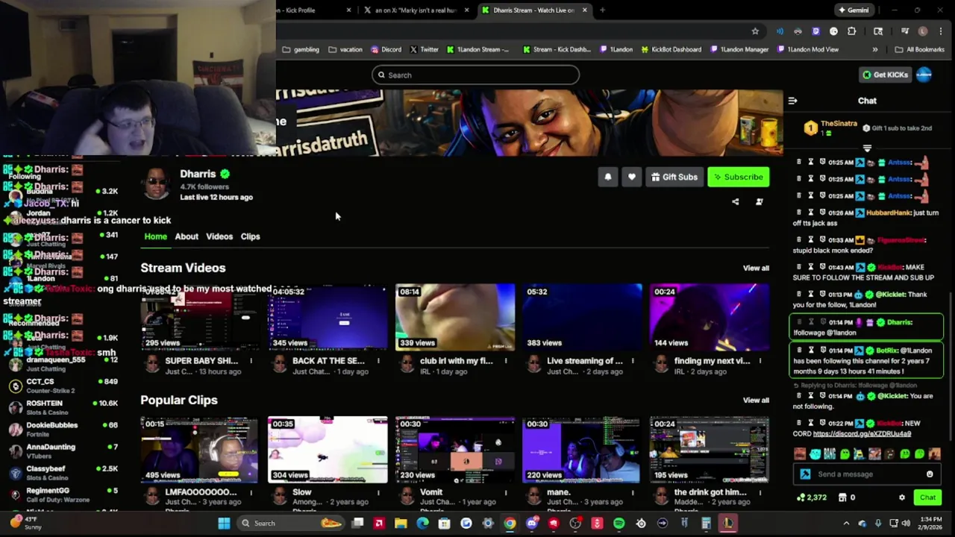Image resolution: width=955 pixels, height=537 pixels.
Task: Collapse the chat panel using the arrow icon
Action: [x=792, y=101]
